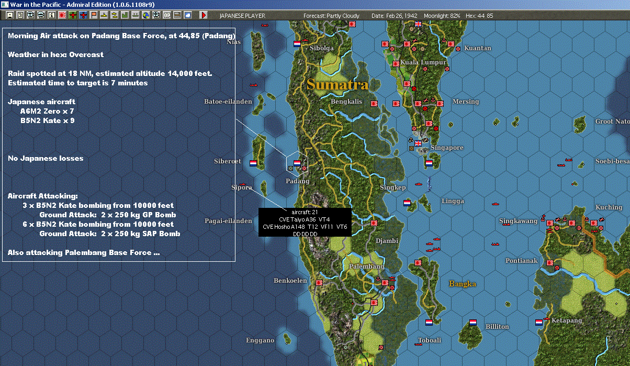This screenshot has width=630, height=366.
Task: Click the Dutch flag at Billiton
Action: pyautogui.click(x=474, y=322)
